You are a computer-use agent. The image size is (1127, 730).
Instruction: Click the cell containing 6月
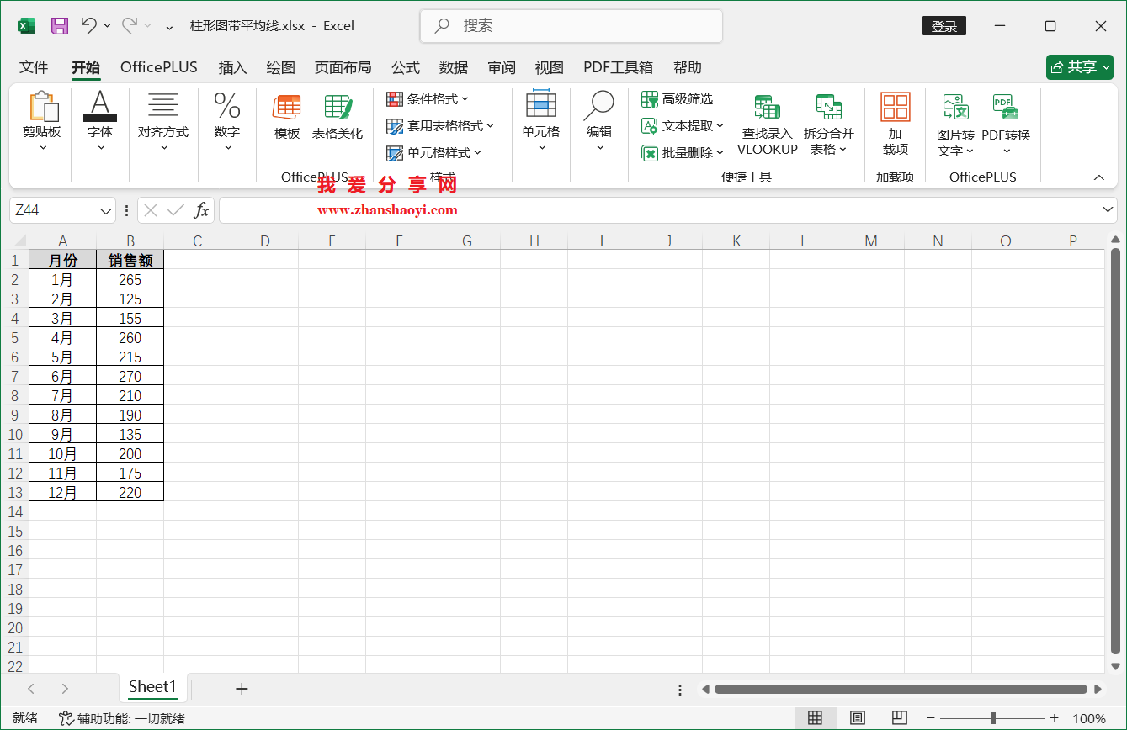[x=63, y=377]
